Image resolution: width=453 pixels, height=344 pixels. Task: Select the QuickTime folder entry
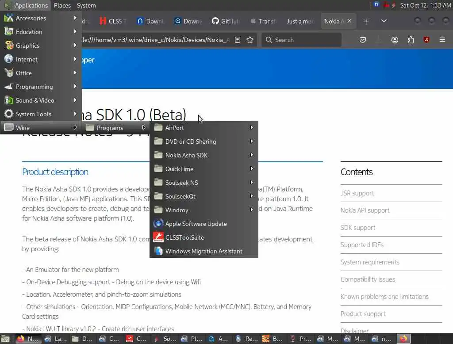pyautogui.click(x=203, y=169)
